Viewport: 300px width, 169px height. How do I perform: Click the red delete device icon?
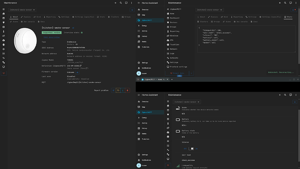pos(127,91)
